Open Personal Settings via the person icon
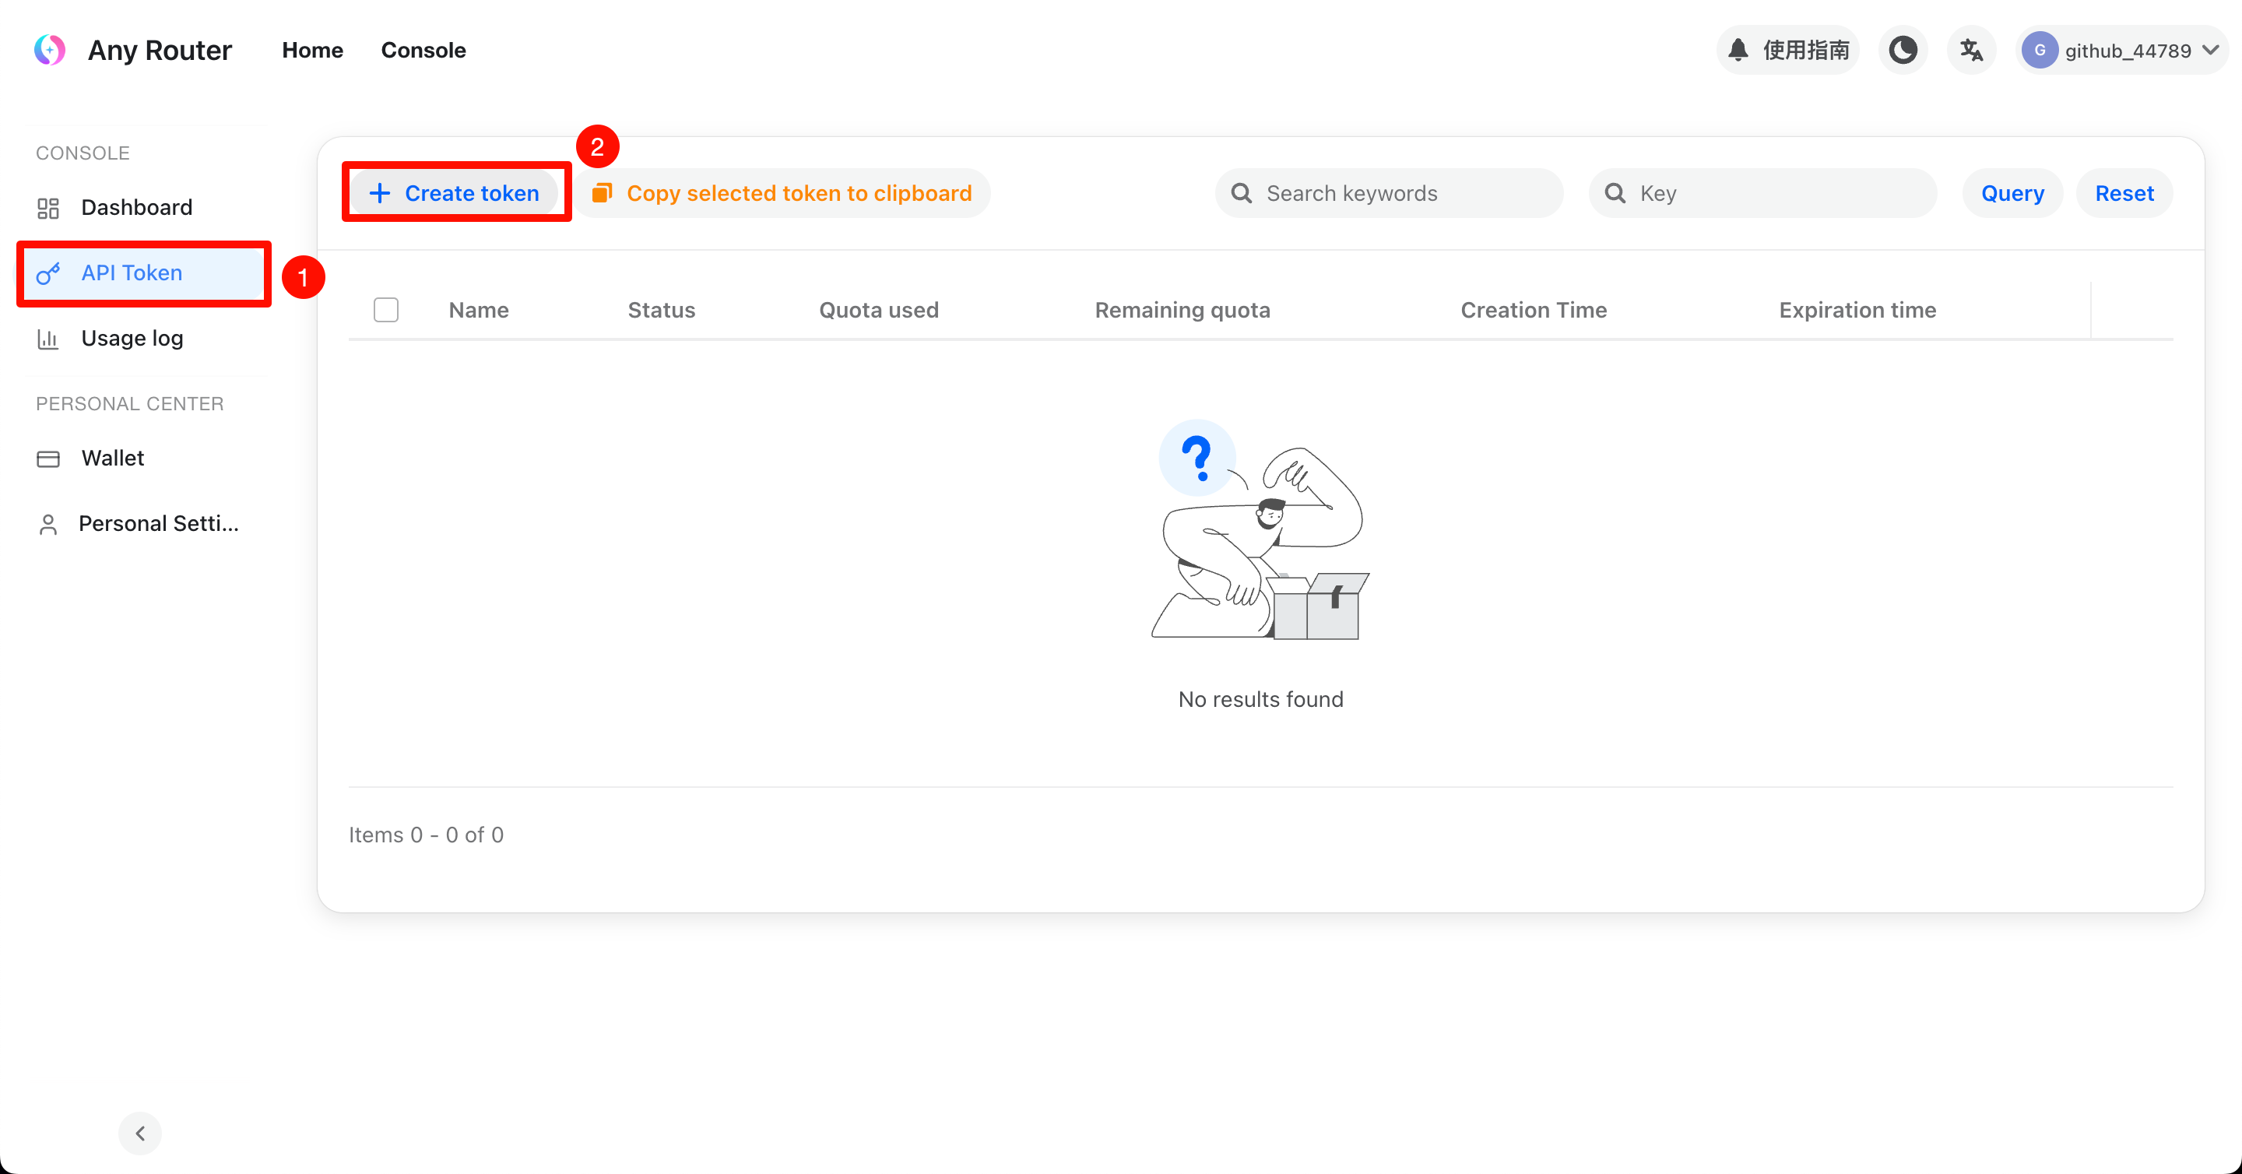Viewport: 2242px width, 1174px height. [47, 523]
